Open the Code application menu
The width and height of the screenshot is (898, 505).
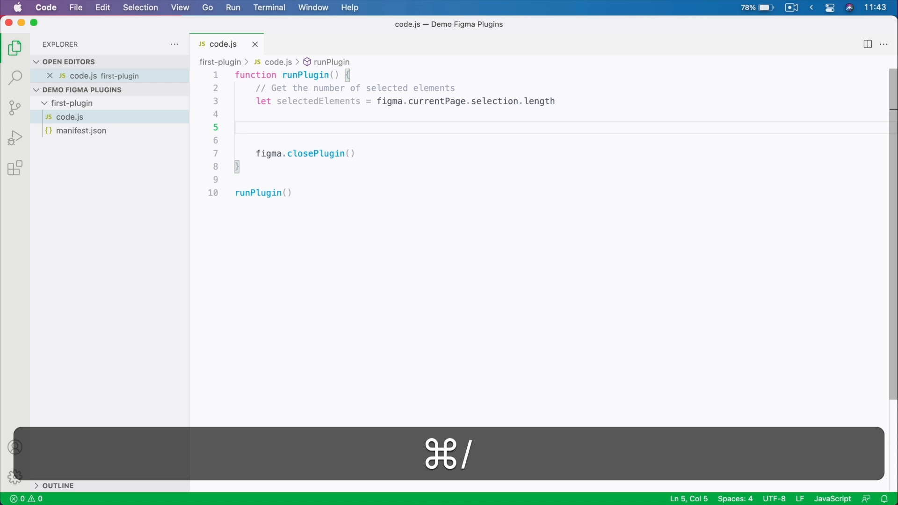pos(46,7)
